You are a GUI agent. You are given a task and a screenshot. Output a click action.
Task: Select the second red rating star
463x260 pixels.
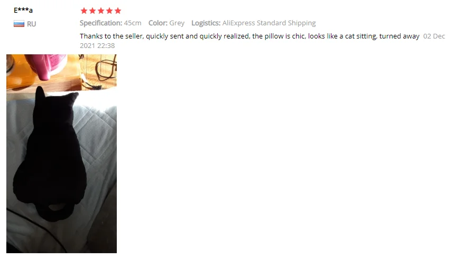click(x=92, y=11)
